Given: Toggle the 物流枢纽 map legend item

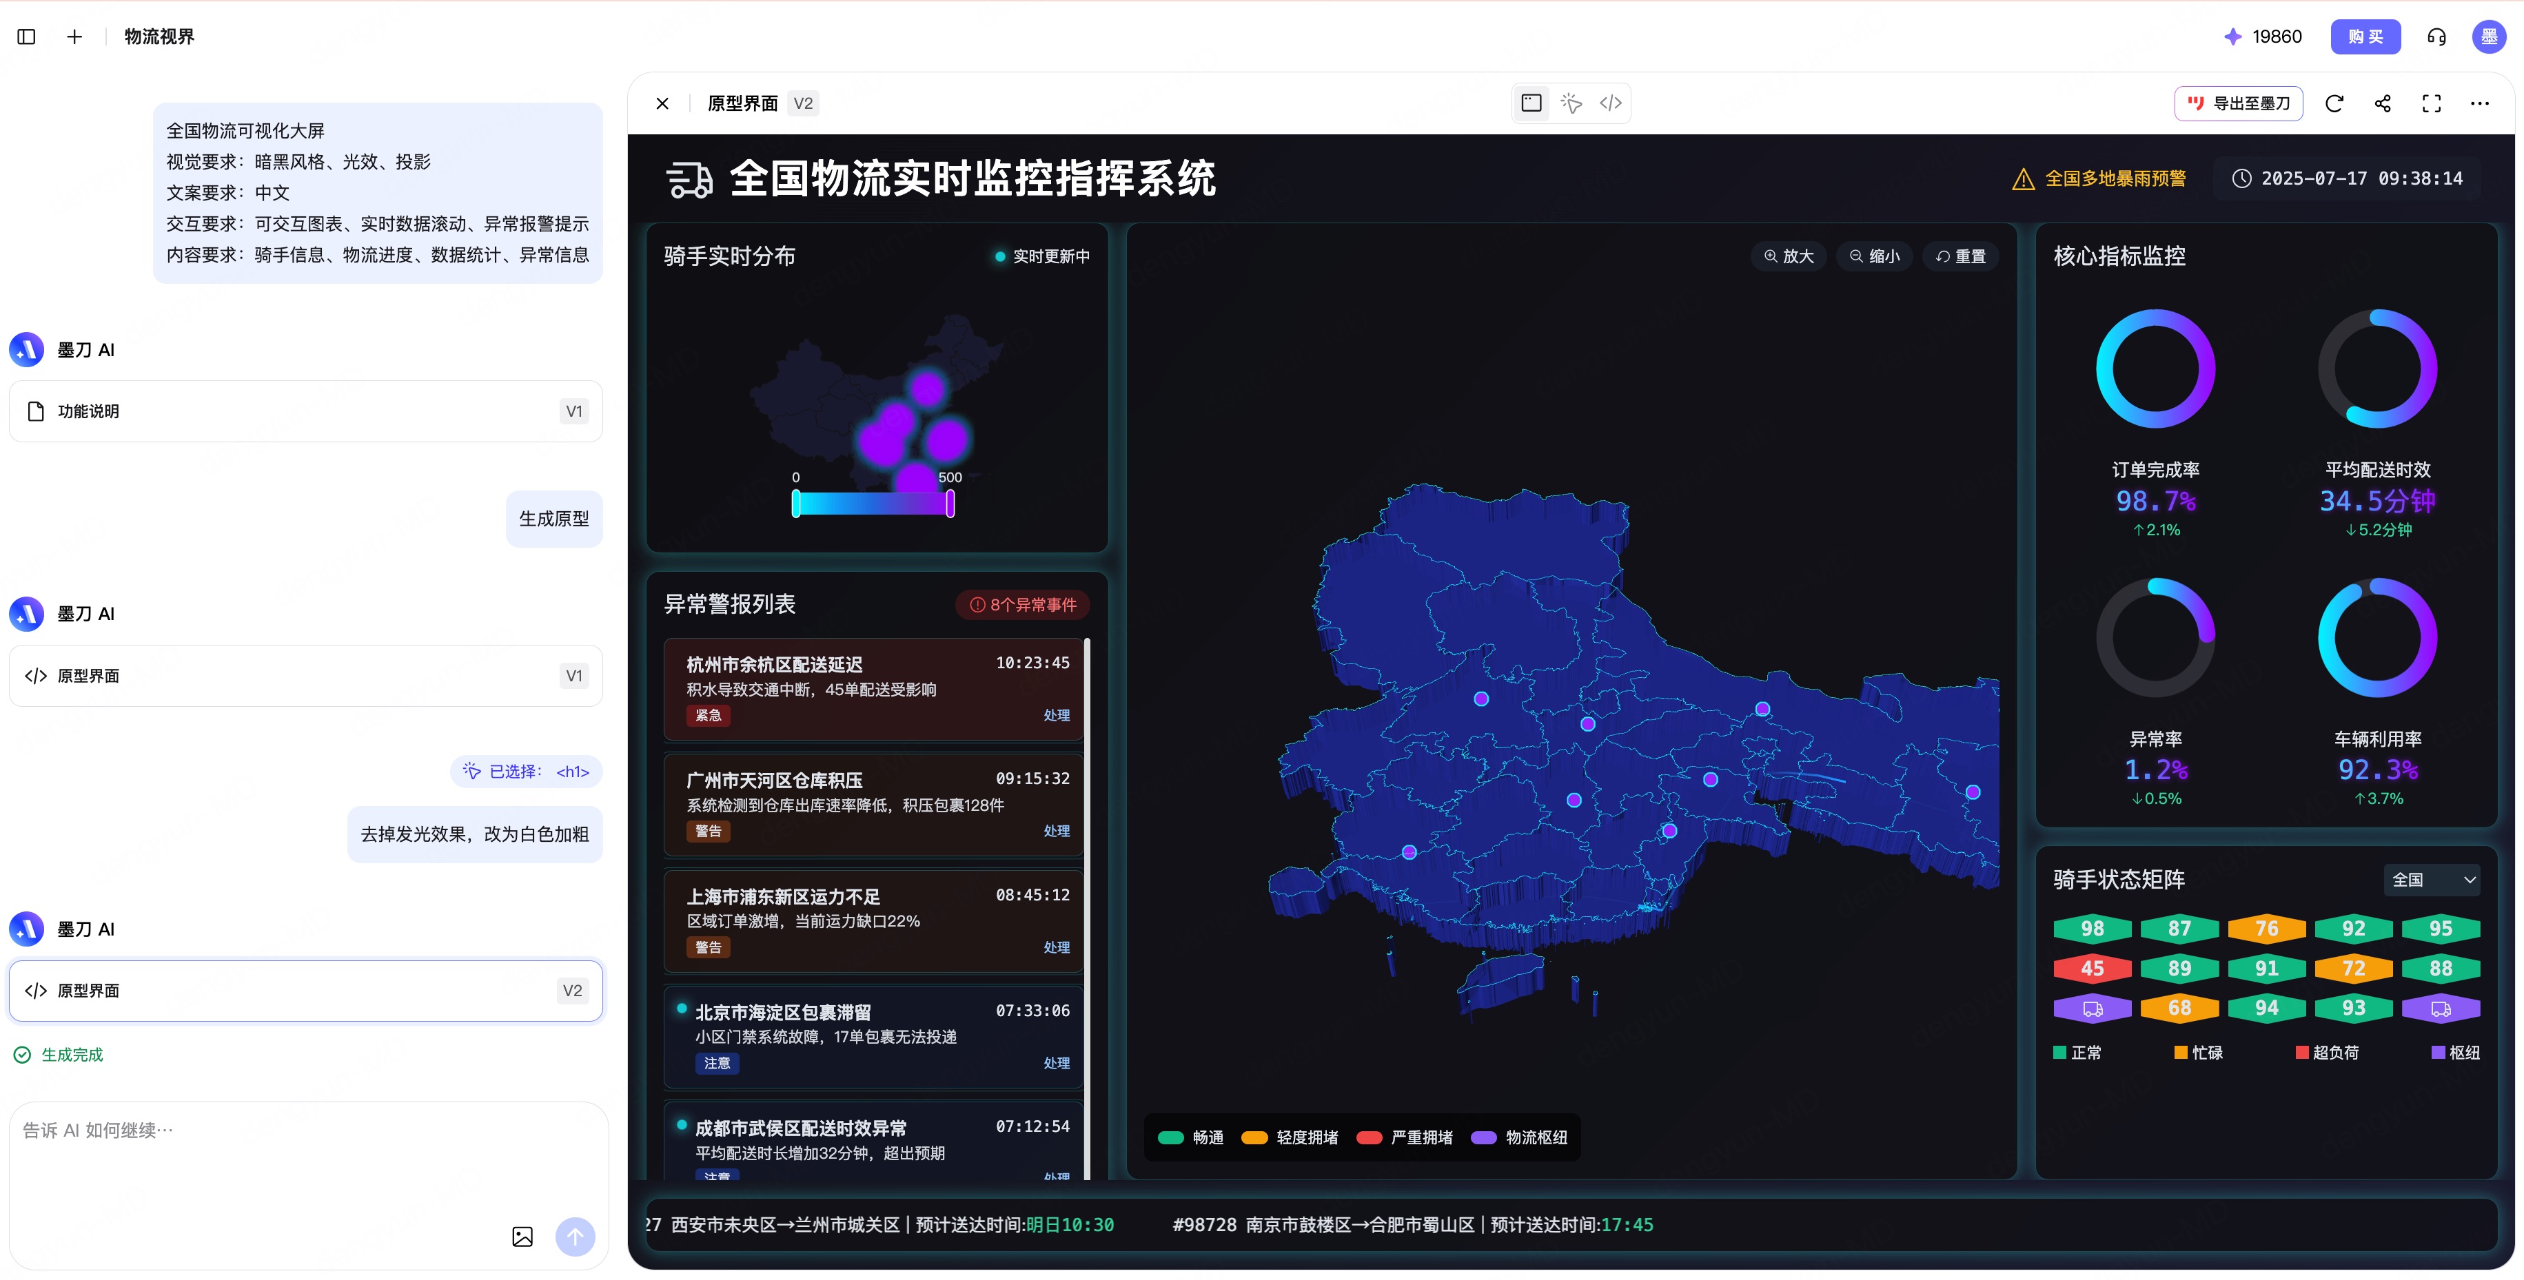Looking at the screenshot, I should pyautogui.click(x=1518, y=1137).
